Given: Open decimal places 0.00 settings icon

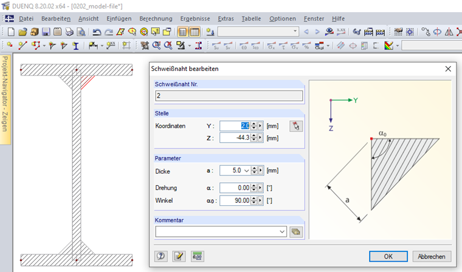Looking at the screenshot, I should (197, 256).
